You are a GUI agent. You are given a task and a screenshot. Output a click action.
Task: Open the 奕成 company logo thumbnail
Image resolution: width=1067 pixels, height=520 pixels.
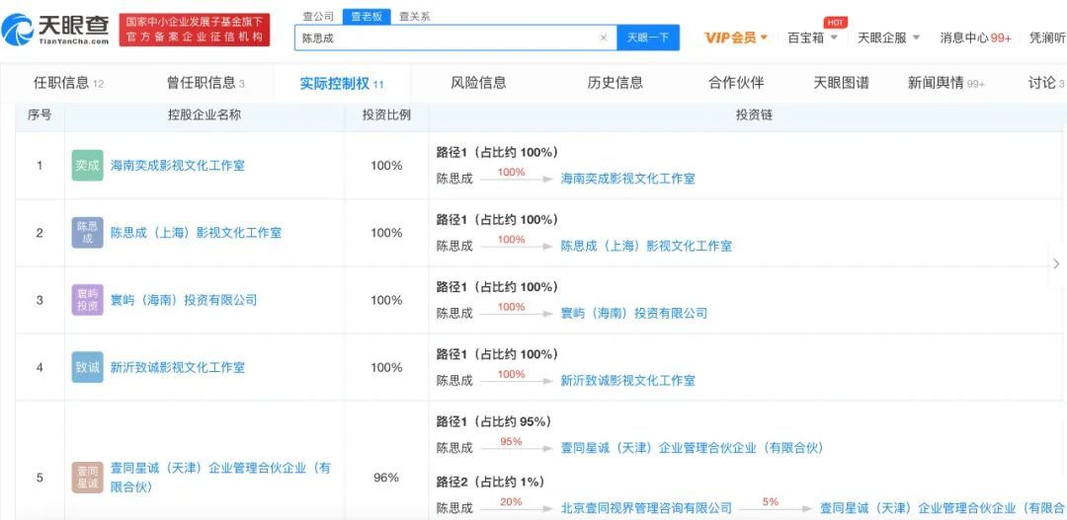[87, 165]
